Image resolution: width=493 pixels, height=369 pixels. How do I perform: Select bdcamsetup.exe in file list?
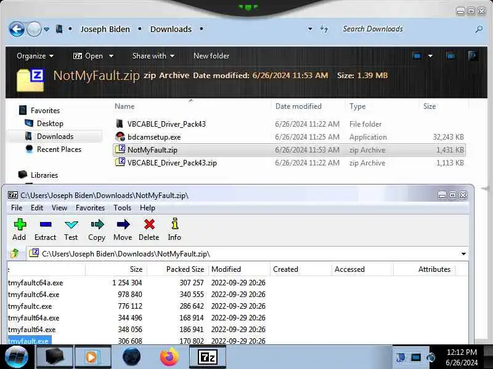[154, 137]
